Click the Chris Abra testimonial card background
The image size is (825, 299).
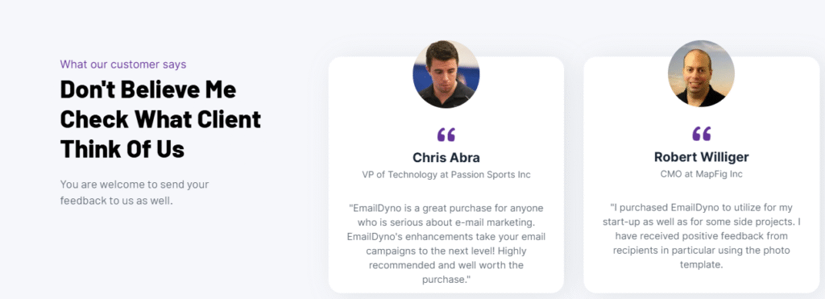tap(446, 175)
